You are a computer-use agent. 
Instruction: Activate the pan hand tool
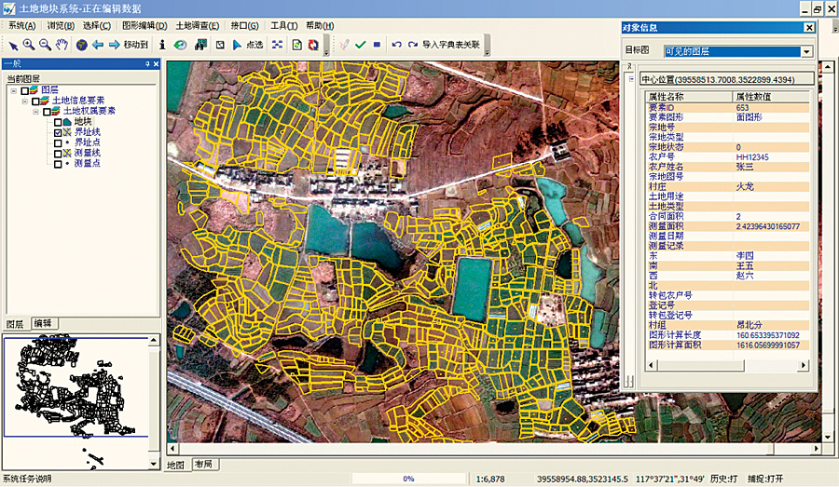click(x=62, y=44)
